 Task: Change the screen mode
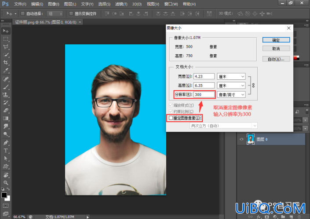6,214
